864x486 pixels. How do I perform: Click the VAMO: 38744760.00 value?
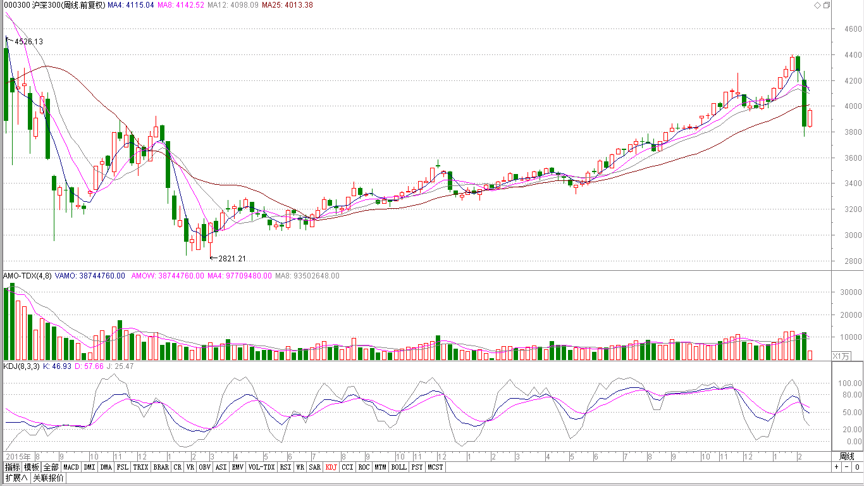point(90,276)
